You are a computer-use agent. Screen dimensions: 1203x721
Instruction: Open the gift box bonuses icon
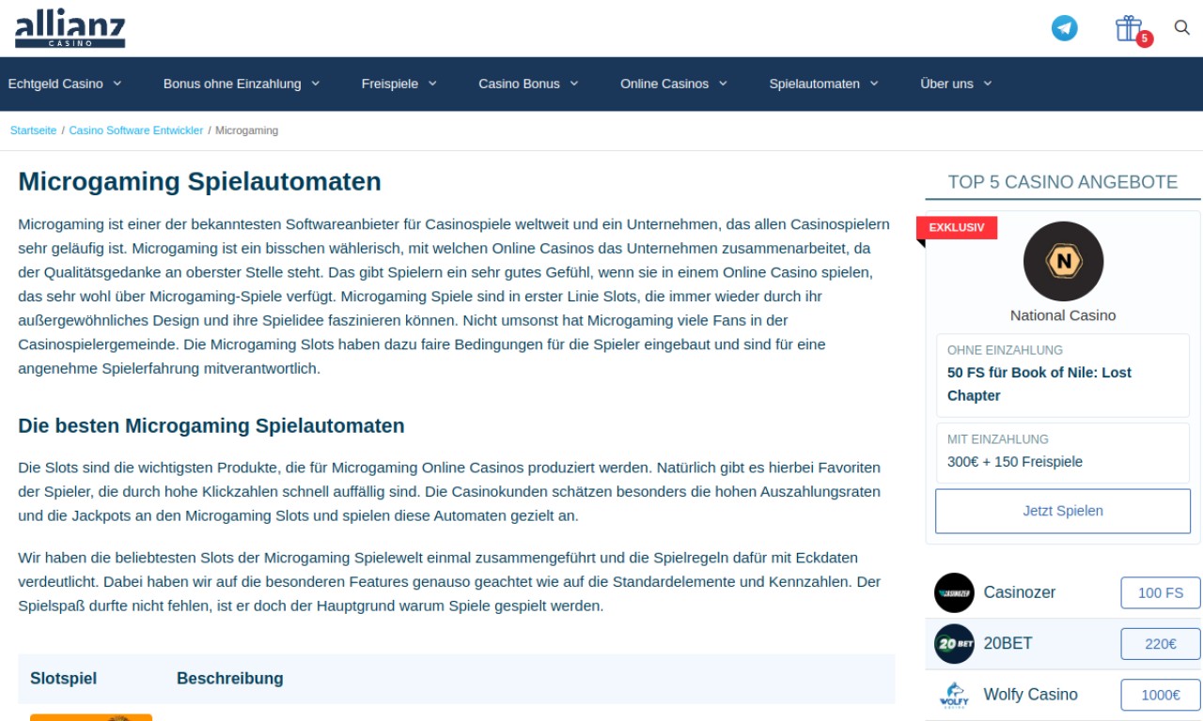click(1128, 28)
